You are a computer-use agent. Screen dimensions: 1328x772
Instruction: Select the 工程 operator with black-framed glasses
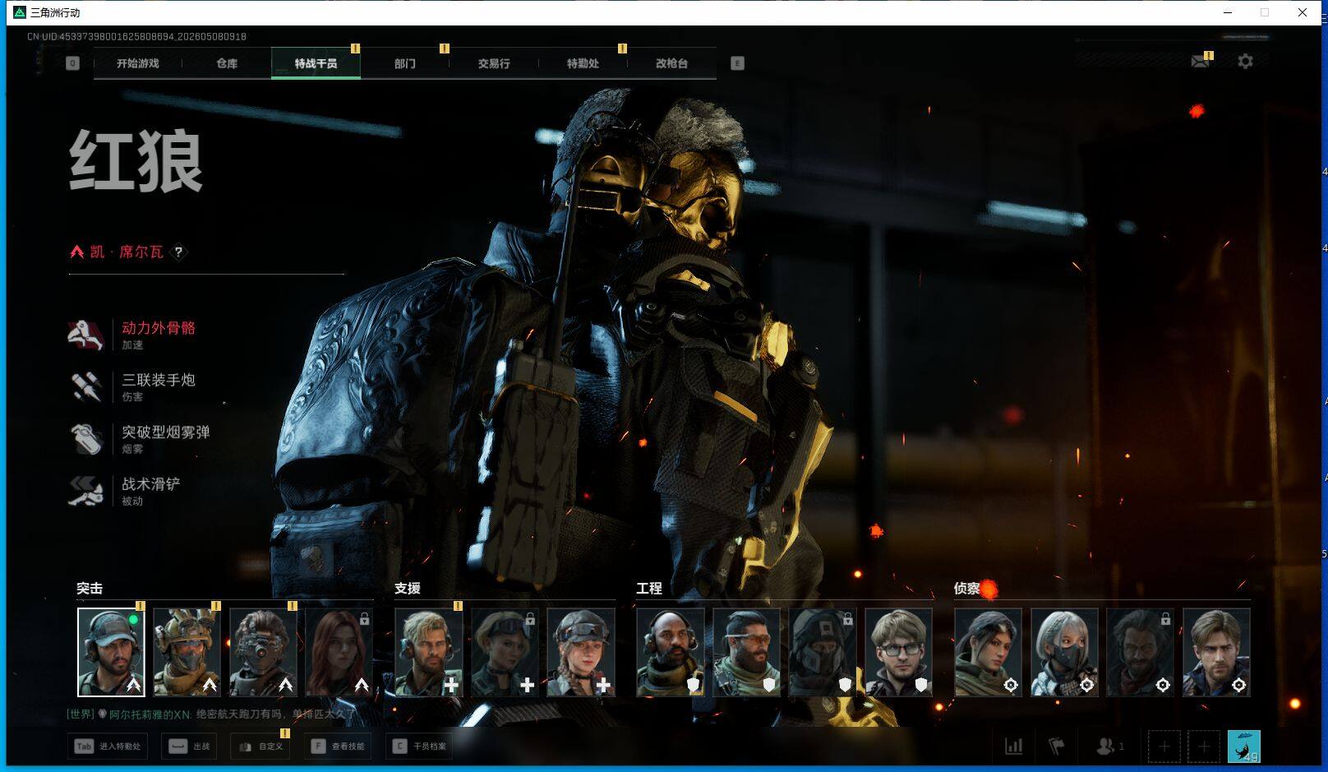click(x=899, y=652)
